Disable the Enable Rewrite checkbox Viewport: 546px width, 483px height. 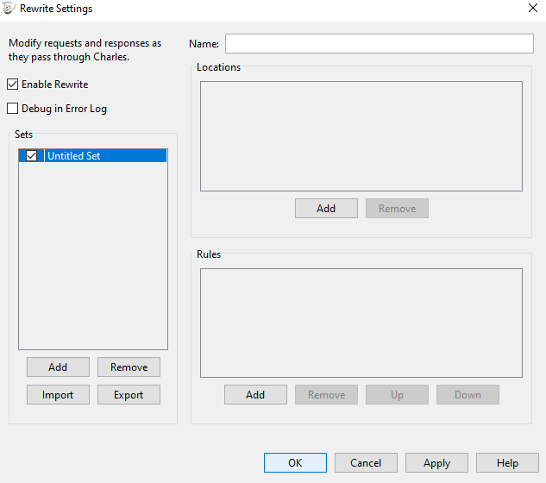pos(13,85)
